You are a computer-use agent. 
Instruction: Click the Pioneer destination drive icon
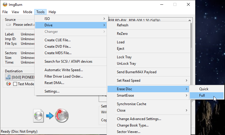[x=8, y=77]
